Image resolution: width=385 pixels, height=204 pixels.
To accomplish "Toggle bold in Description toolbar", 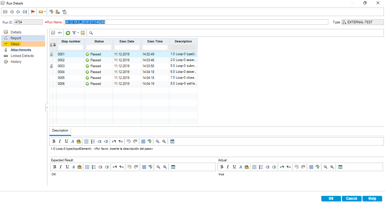I will tap(54, 141).
